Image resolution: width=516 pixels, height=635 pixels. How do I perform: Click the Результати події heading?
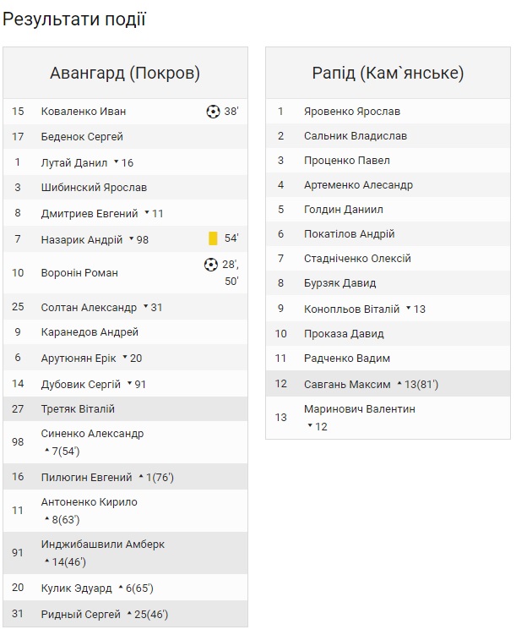click(74, 19)
